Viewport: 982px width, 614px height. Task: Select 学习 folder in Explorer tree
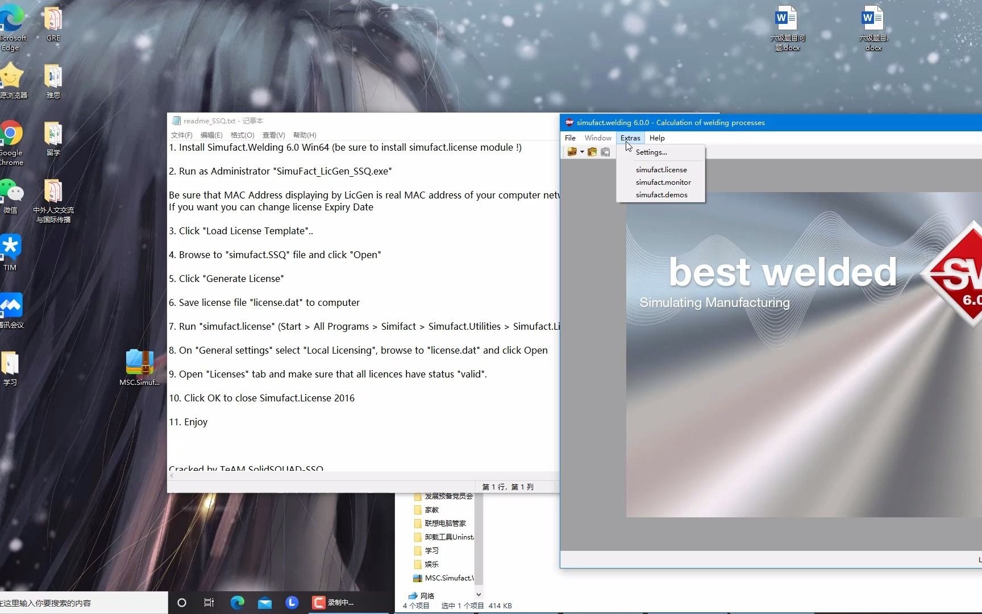[x=427, y=550]
